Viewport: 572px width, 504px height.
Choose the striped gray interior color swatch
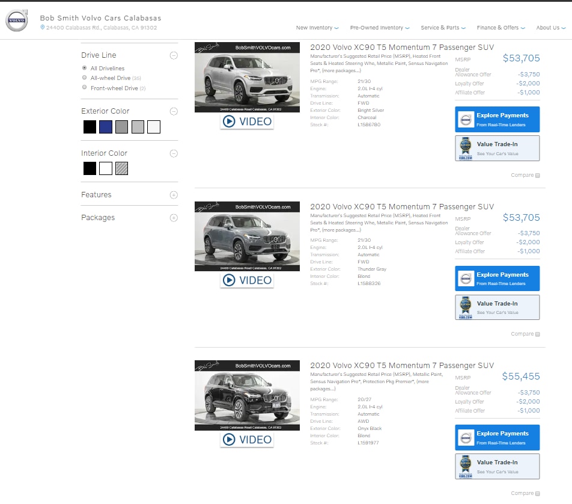(x=121, y=168)
